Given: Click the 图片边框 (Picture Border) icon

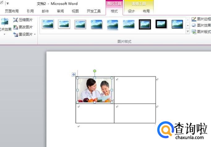Looking at the screenshot, I should coord(194,19).
